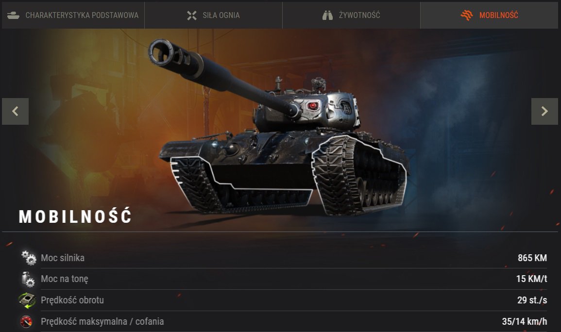
Task: Click the Mobilność tab
Action: pos(489,15)
